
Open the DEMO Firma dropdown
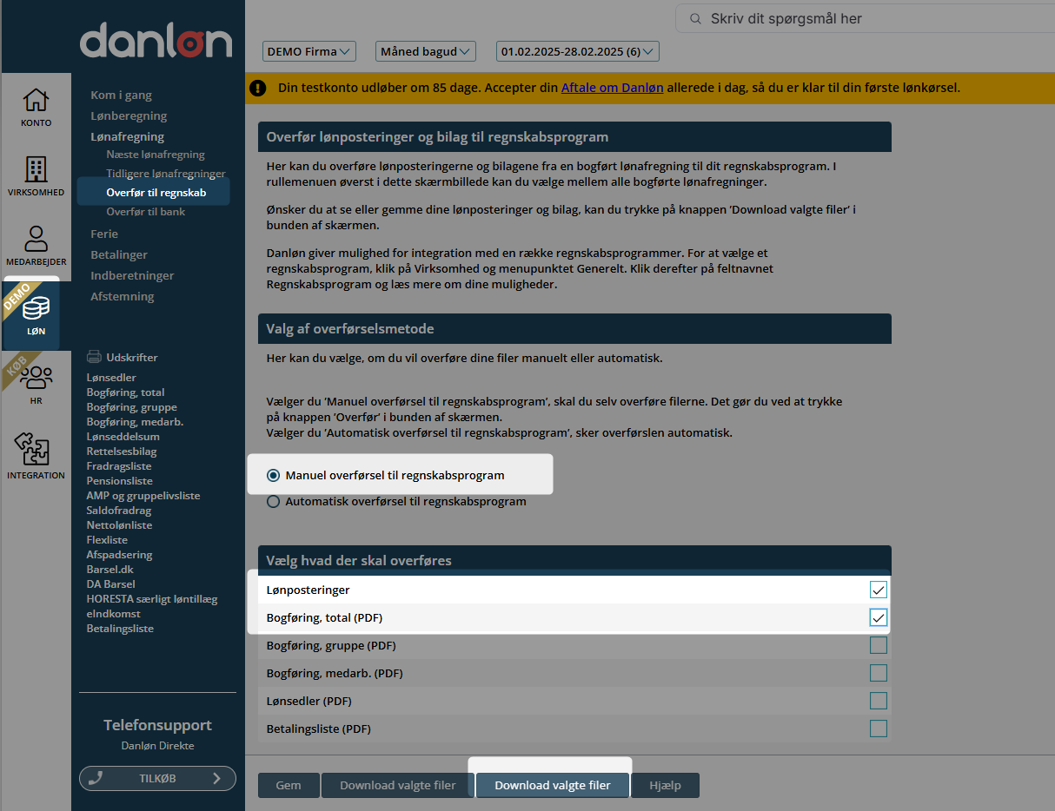coord(309,51)
